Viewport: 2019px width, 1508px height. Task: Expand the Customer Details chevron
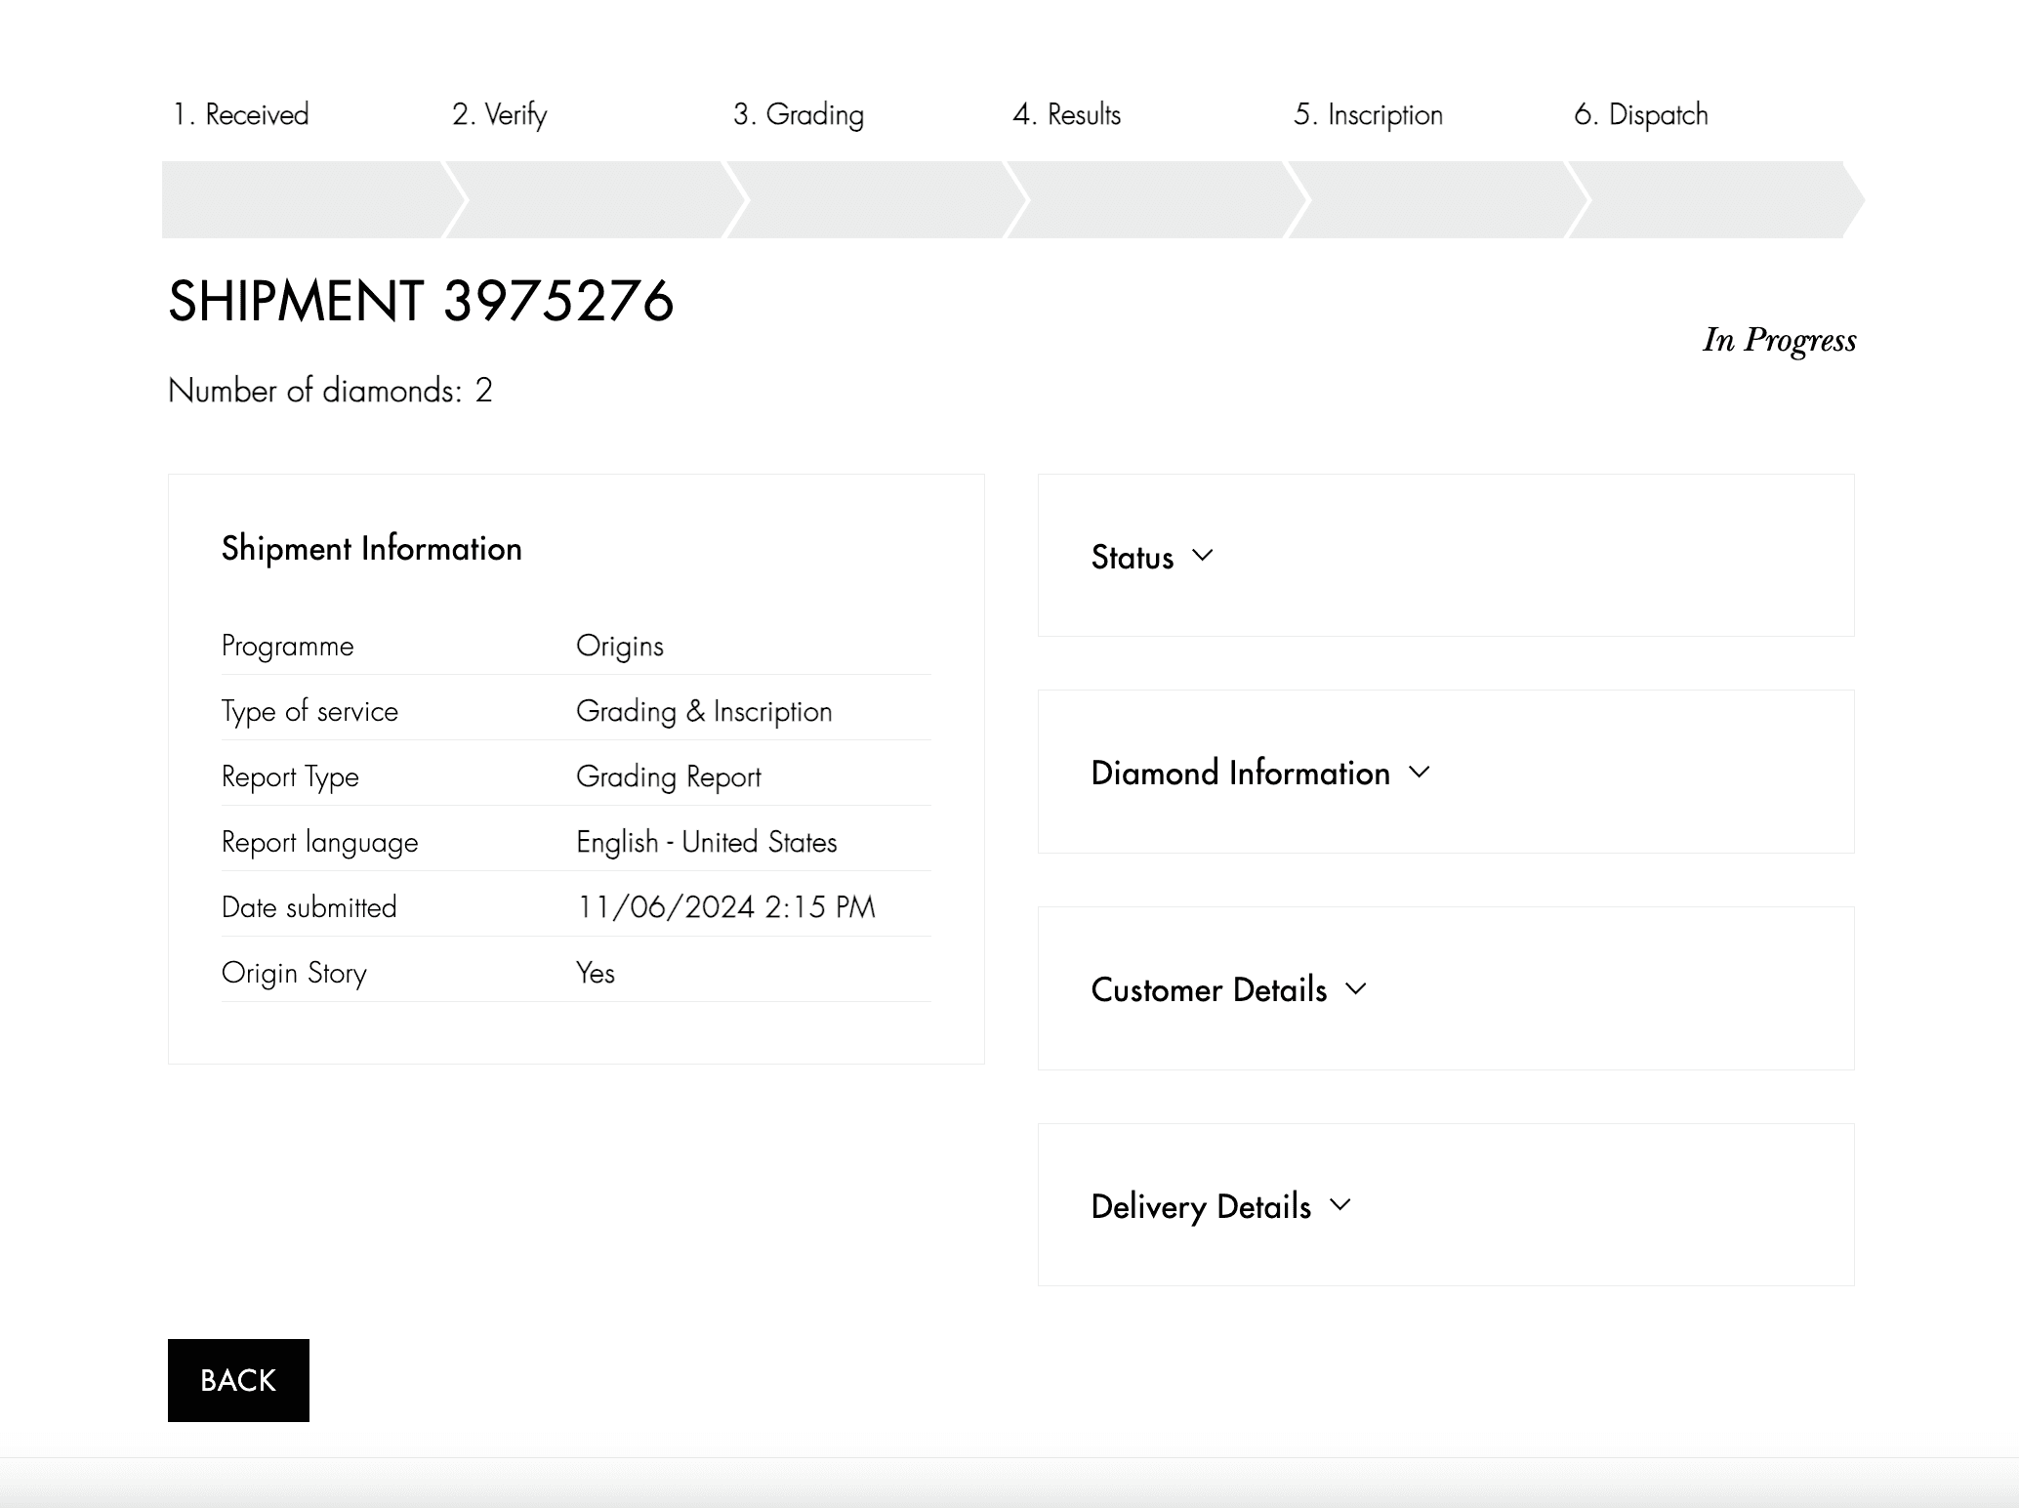1356,988
